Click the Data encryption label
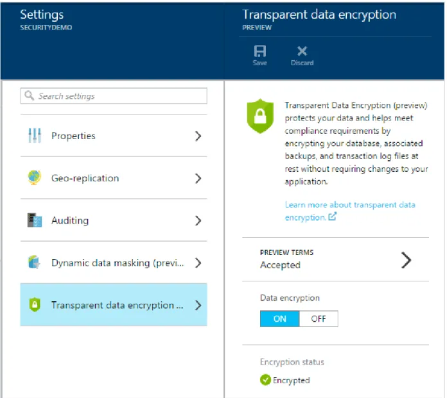 click(290, 298)
